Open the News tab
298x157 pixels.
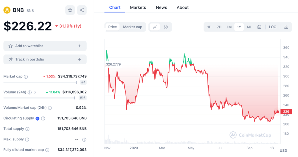[162, 7]
